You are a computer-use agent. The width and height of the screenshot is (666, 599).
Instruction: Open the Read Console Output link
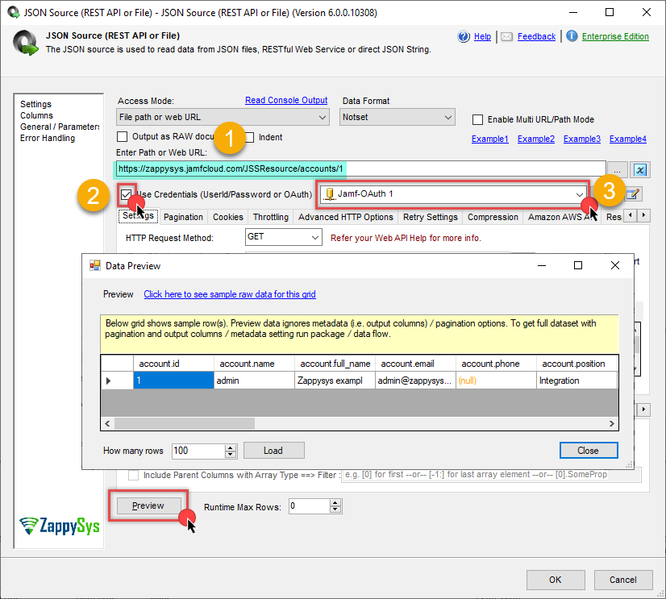[x=286, y=100]
